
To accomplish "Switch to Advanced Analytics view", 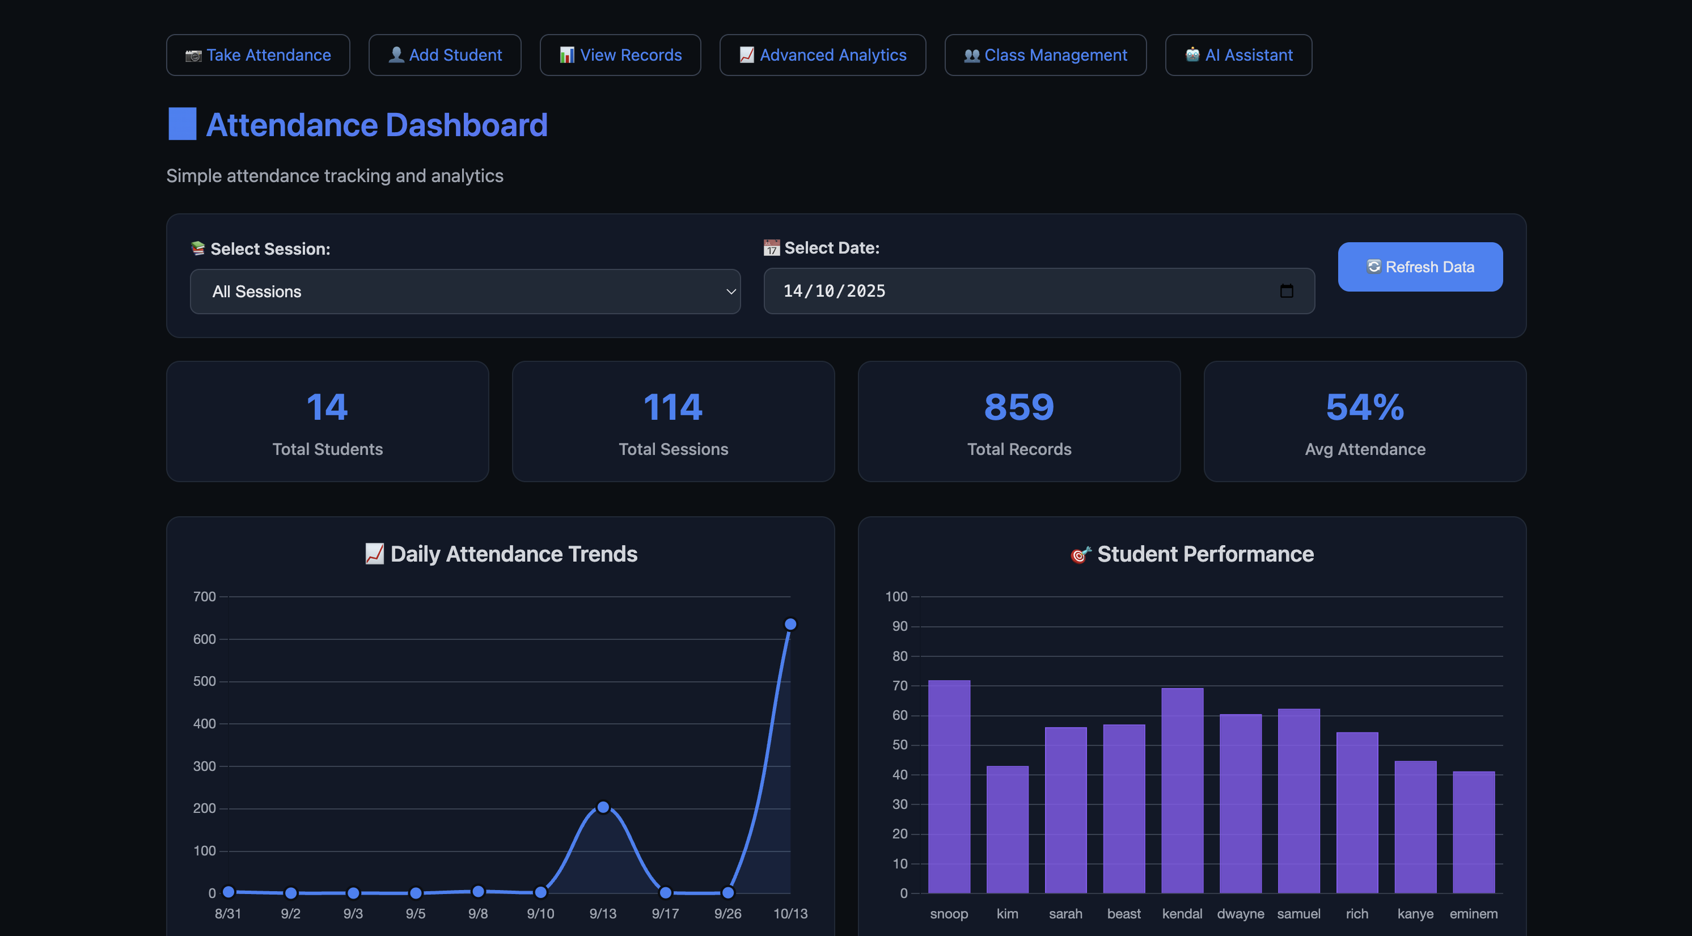I will (x=822, y=55).
